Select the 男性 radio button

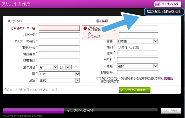(119, 47)
